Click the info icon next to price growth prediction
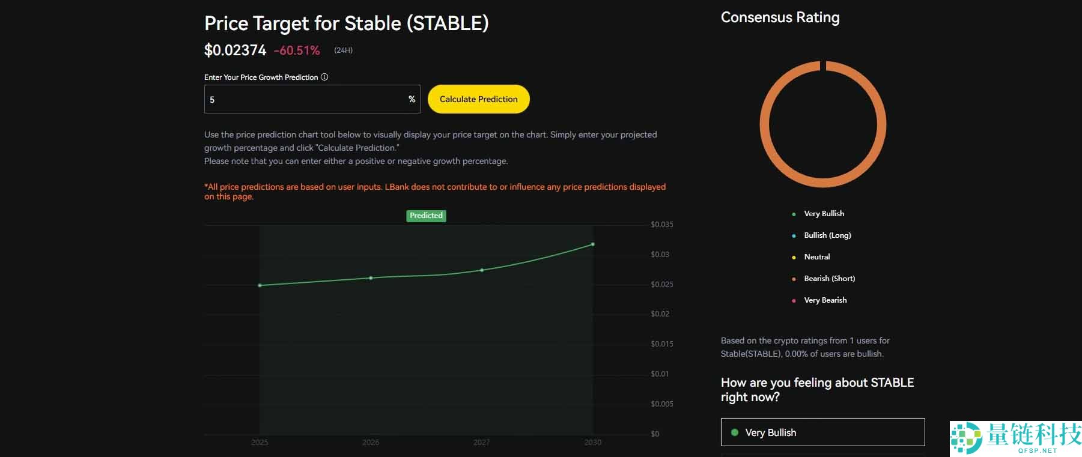The image size is (1082, 457). click(x=324, y=77)
